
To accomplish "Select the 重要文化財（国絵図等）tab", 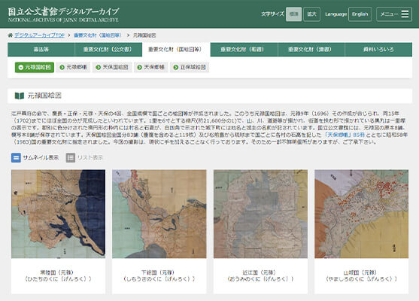I will pyautogui.click(x=176, y=50).
